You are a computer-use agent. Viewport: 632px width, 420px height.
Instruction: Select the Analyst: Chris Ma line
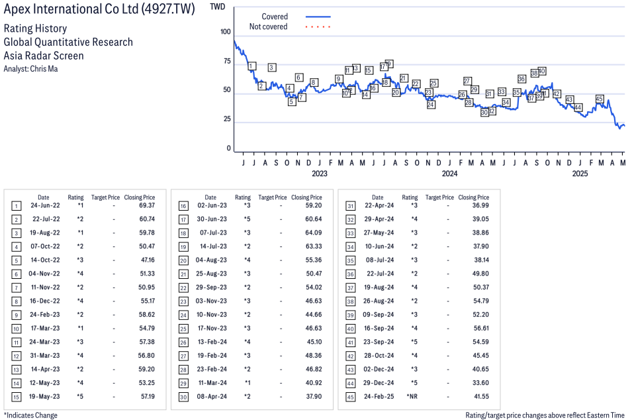pyautogui.click(x=30, y=69)
